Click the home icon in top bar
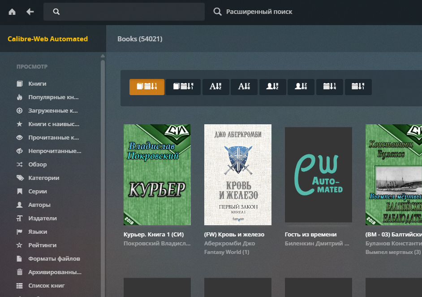This screenshot has height=297, width=422. pyautogui.click(x=12, y=12)
